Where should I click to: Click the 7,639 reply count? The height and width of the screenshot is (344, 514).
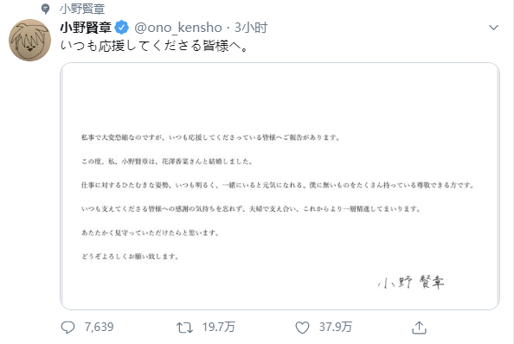point(99,328)
